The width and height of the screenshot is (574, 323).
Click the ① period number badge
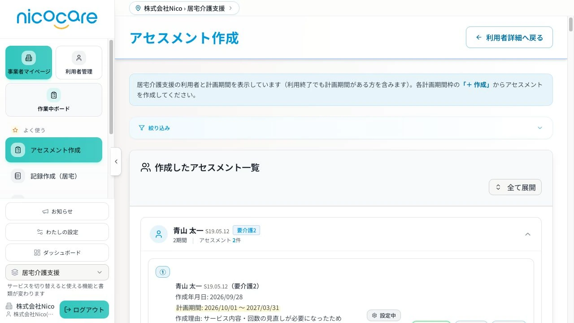tap(163, 272)
